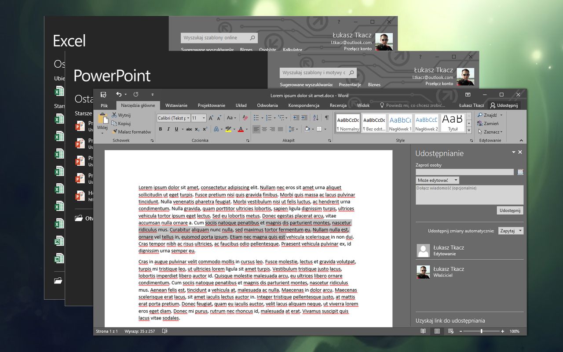The image size is (563, 352).
Task: Sort text with the A-Z sort icon
Action: coord(316,118)
